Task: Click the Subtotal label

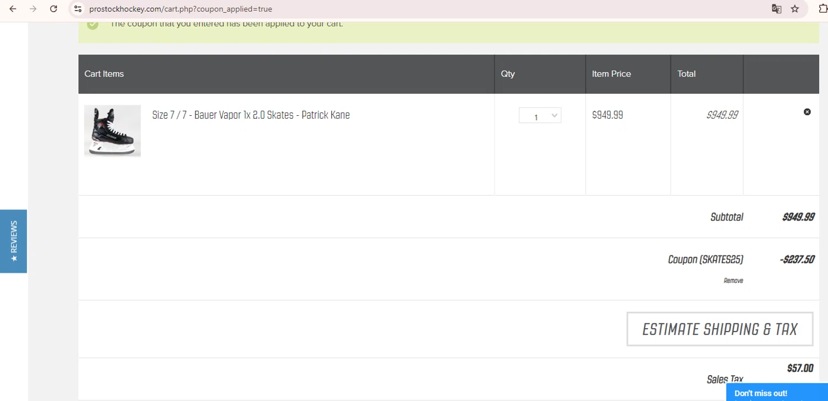Action: tap(727, 217)
